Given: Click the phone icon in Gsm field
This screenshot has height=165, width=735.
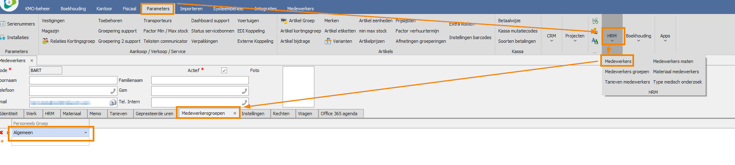Looking at the screenshot, I should 244,91.
